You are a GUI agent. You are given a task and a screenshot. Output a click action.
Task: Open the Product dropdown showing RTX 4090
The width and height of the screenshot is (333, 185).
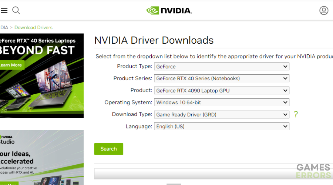[x=222, y=91]
